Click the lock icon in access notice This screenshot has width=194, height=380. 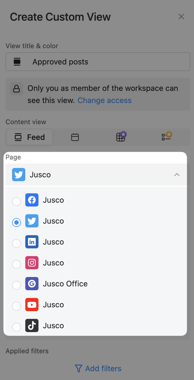click(x=16, y=89)
